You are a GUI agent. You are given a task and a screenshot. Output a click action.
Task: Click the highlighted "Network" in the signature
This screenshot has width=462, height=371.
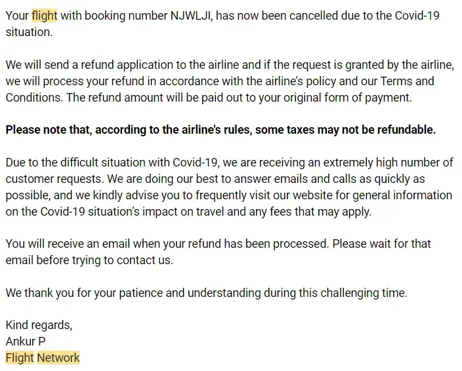pos(58,358)
